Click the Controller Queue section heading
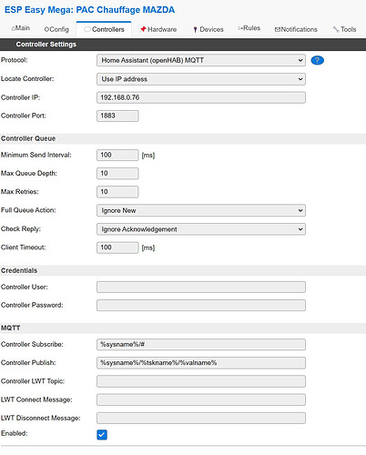Viewport: 366px width, 455px height. click(28, 138)
